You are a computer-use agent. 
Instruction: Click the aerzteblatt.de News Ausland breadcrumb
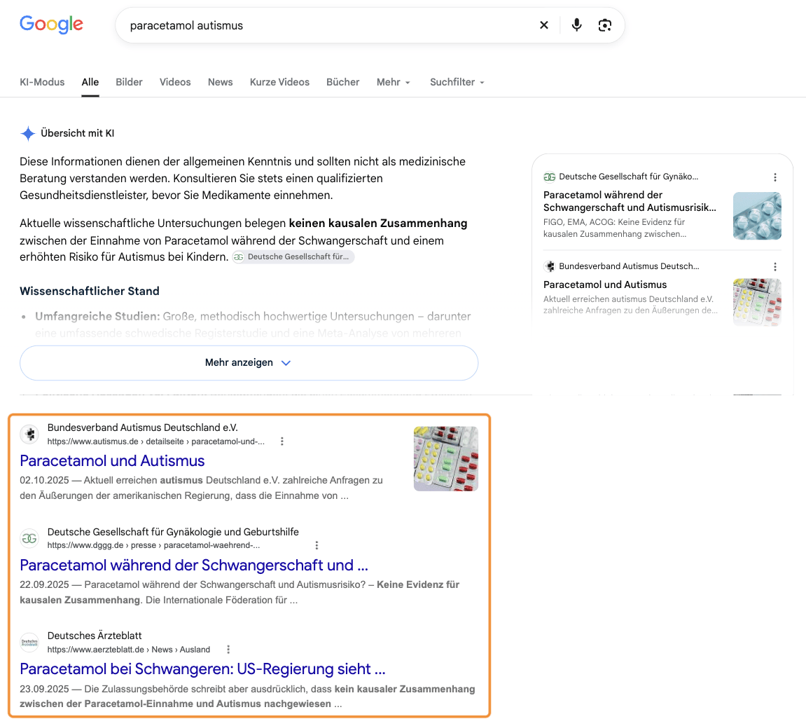click(x=129, y=650)
